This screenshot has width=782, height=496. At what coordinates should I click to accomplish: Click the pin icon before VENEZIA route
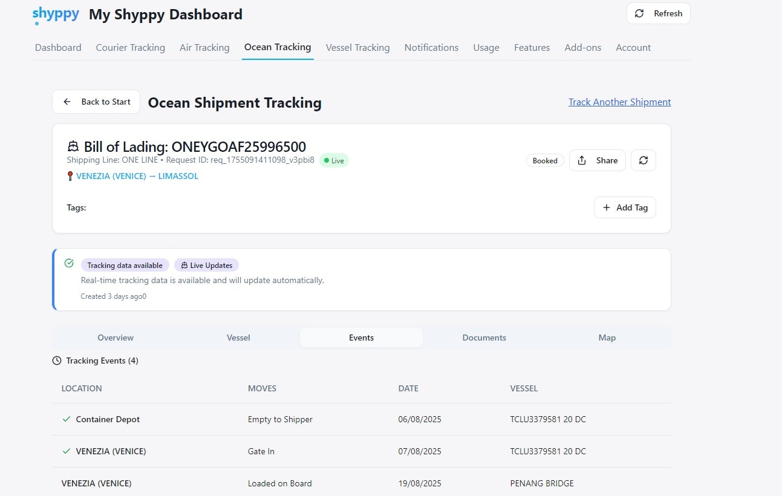(x=70, y=177)
